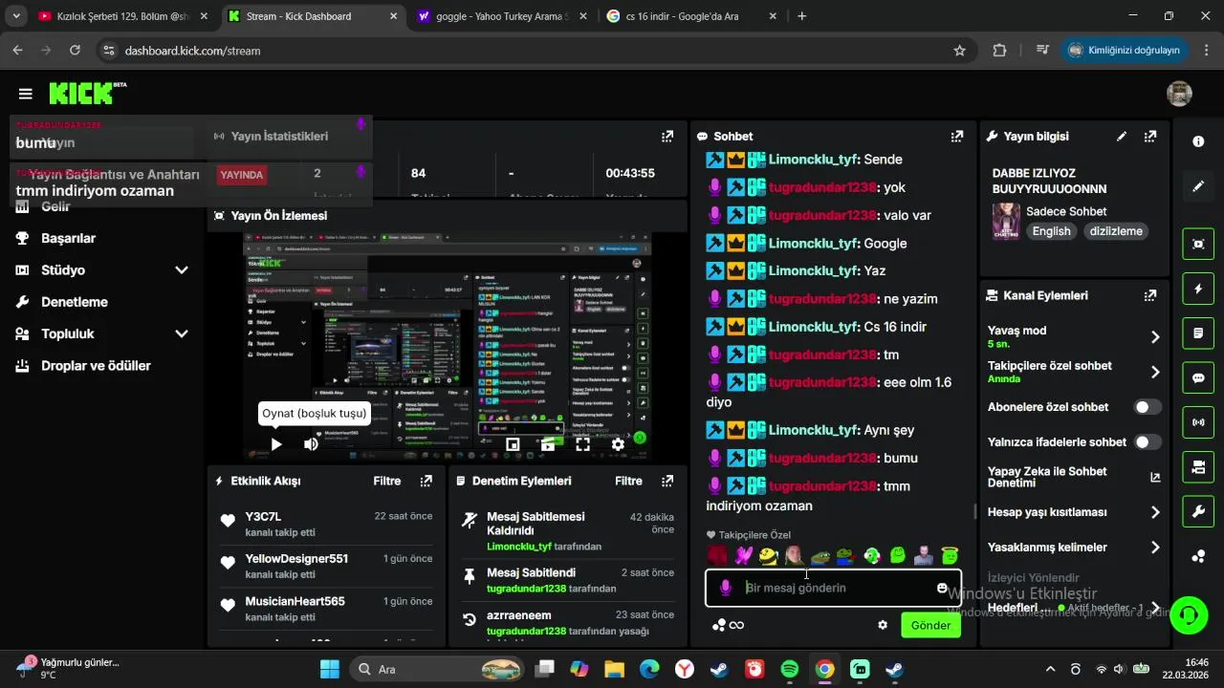Open Windows Start menu on taskbar

329,669
